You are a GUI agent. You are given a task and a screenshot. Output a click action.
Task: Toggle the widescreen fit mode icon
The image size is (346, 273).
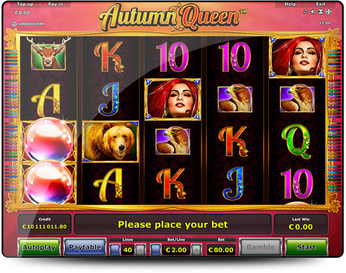coord(321,12)
